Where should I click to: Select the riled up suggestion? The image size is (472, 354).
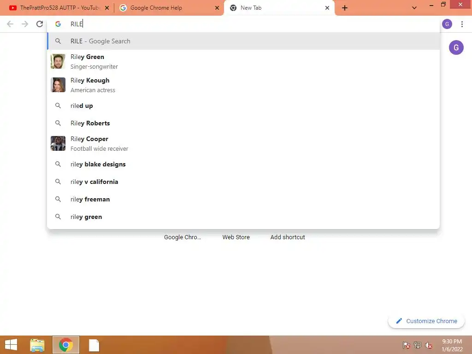pos(243,106)
